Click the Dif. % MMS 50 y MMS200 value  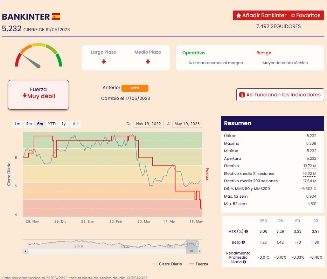[308, 189]
